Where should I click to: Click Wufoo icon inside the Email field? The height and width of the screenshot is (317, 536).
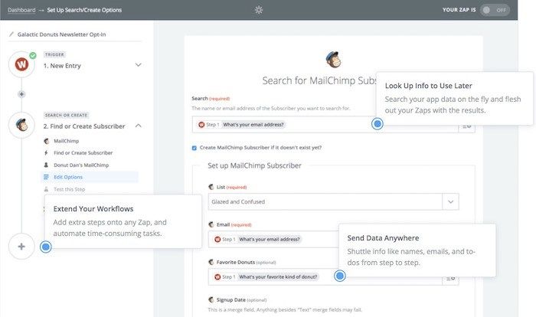pos(217,240)
